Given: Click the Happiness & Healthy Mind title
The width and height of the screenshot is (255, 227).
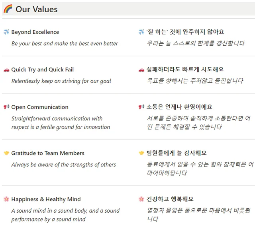Looking at the screenshot, I should coord(46,199).
